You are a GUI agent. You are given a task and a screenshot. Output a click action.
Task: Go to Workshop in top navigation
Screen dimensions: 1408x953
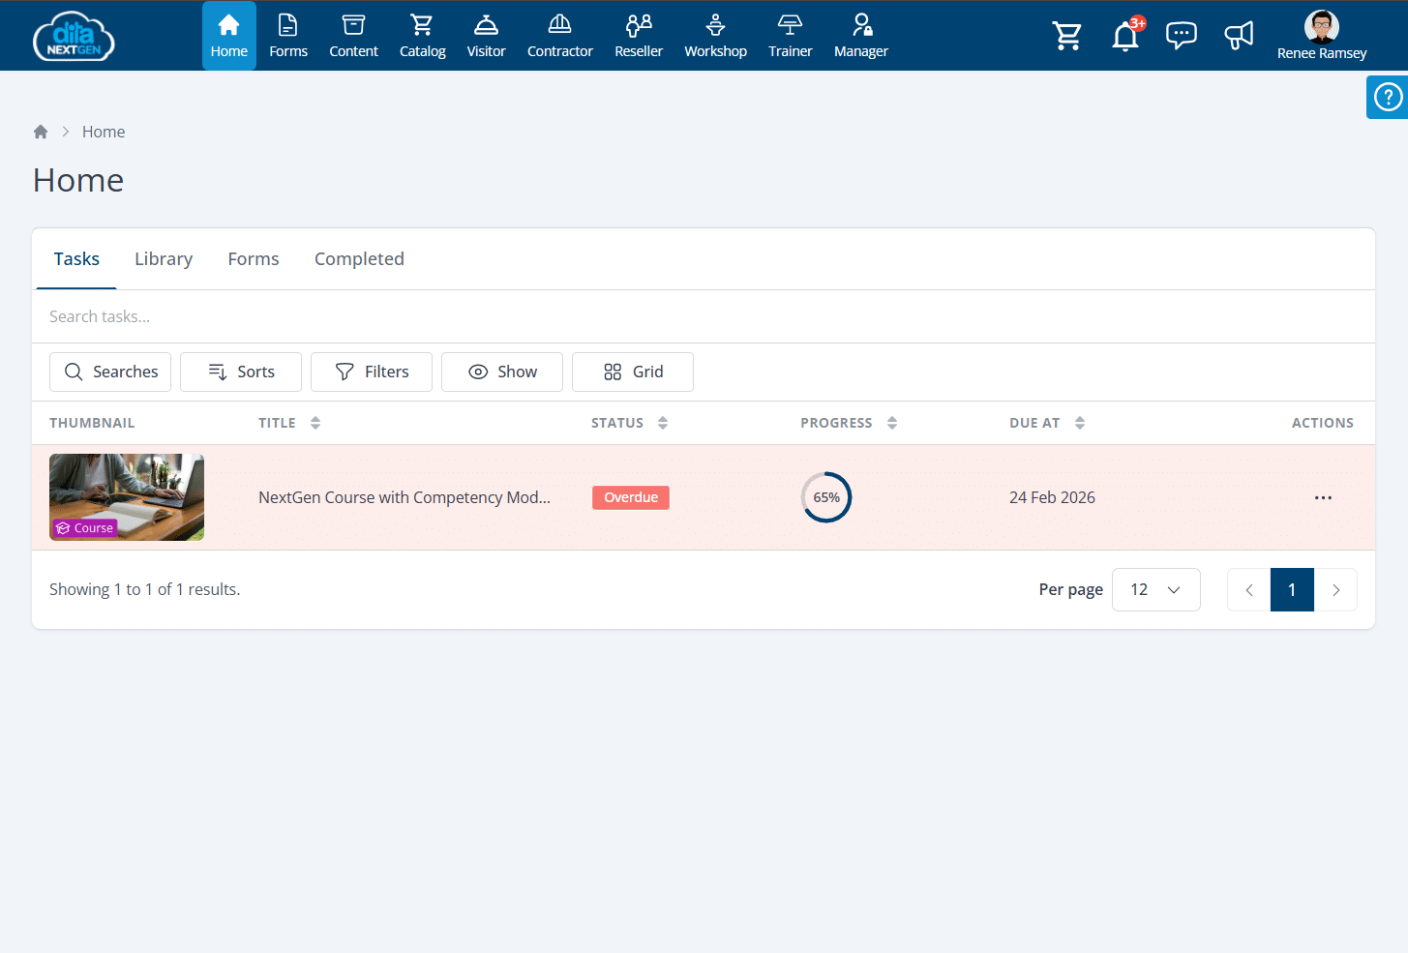click(x=715, y=36)
